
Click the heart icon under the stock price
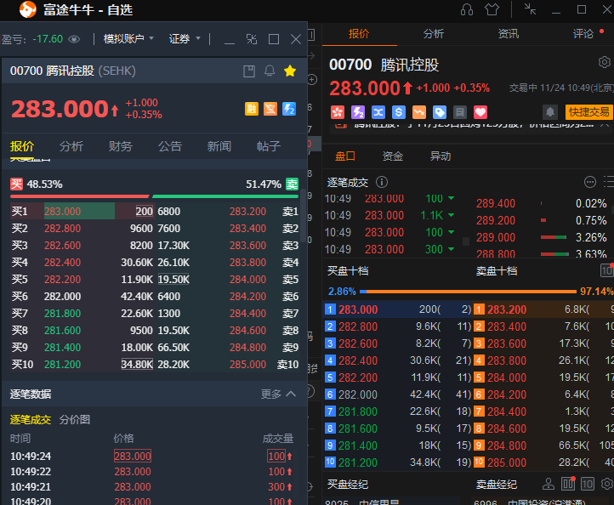pos(480,112)
